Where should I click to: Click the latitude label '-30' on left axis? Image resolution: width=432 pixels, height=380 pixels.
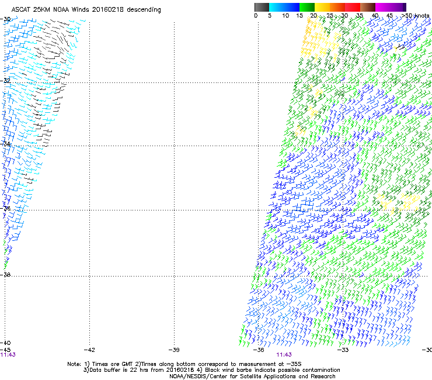point(5,19)
